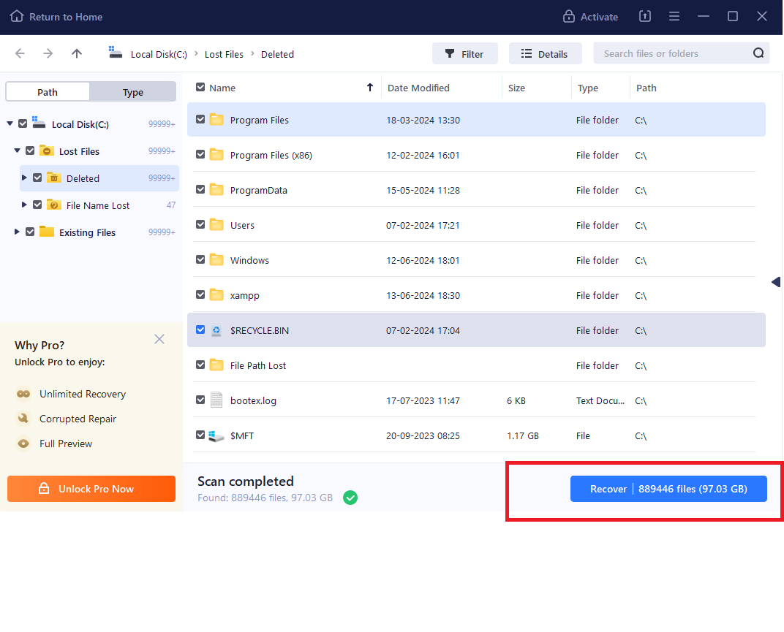Toggle the select-all checkbox beside Name
784x632 pixels.
tap(200, 88)
